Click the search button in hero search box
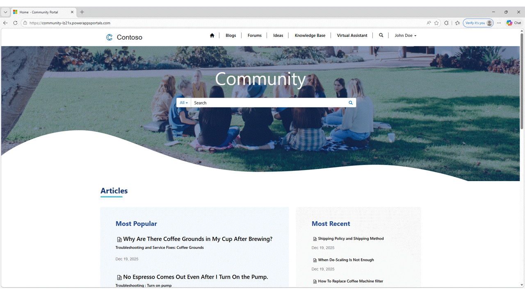This screenshot has height=295, width=525. click(351, 103)
